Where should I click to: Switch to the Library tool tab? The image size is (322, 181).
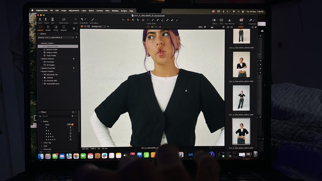coord(40,28)
